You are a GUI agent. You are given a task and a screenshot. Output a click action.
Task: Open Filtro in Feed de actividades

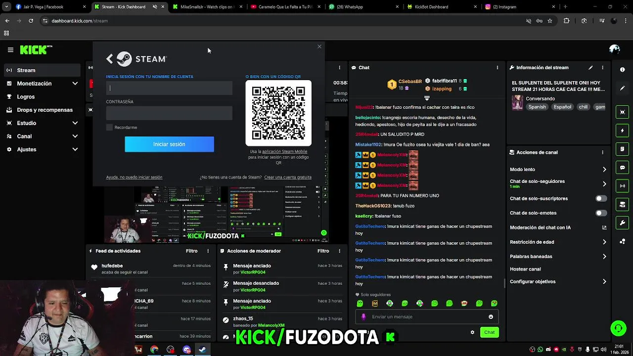tap(191, 251)
